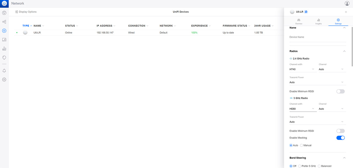Open the Notifications bell icon
353x168 pixels.
tap(4, 71)
